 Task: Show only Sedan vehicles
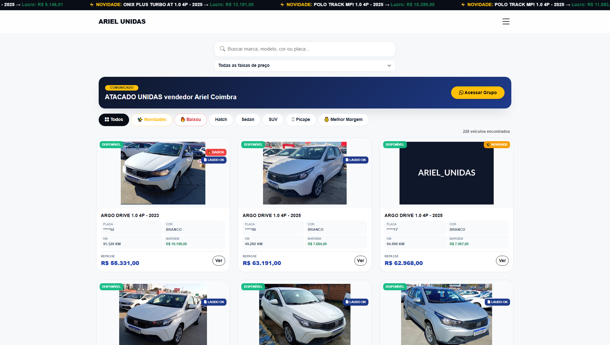coord(248,120)
